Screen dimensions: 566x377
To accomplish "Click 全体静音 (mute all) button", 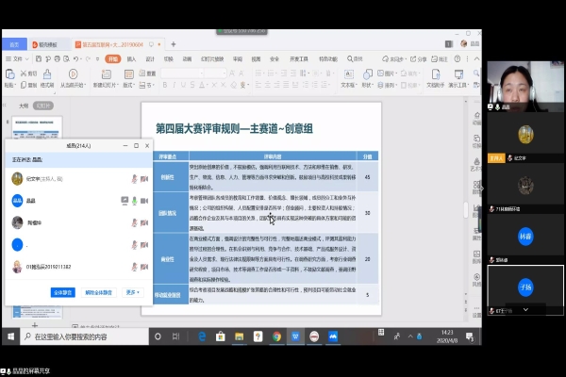I will pos(63,292).
